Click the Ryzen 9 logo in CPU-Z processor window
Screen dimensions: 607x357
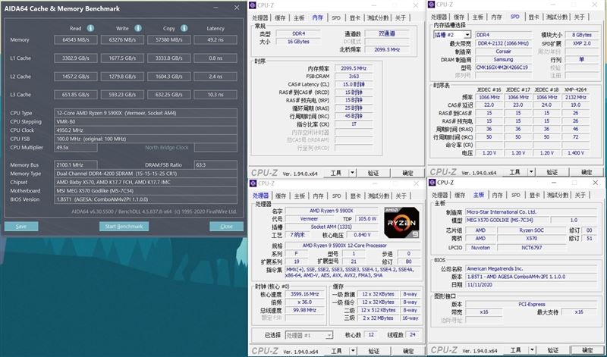click(x=401, y=222)
